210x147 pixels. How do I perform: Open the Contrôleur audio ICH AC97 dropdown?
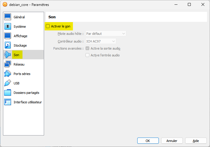pyautogui.click(x=101, y=41)
